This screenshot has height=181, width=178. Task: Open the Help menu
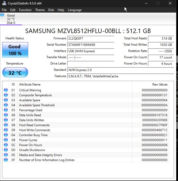(x=61, y=10)
